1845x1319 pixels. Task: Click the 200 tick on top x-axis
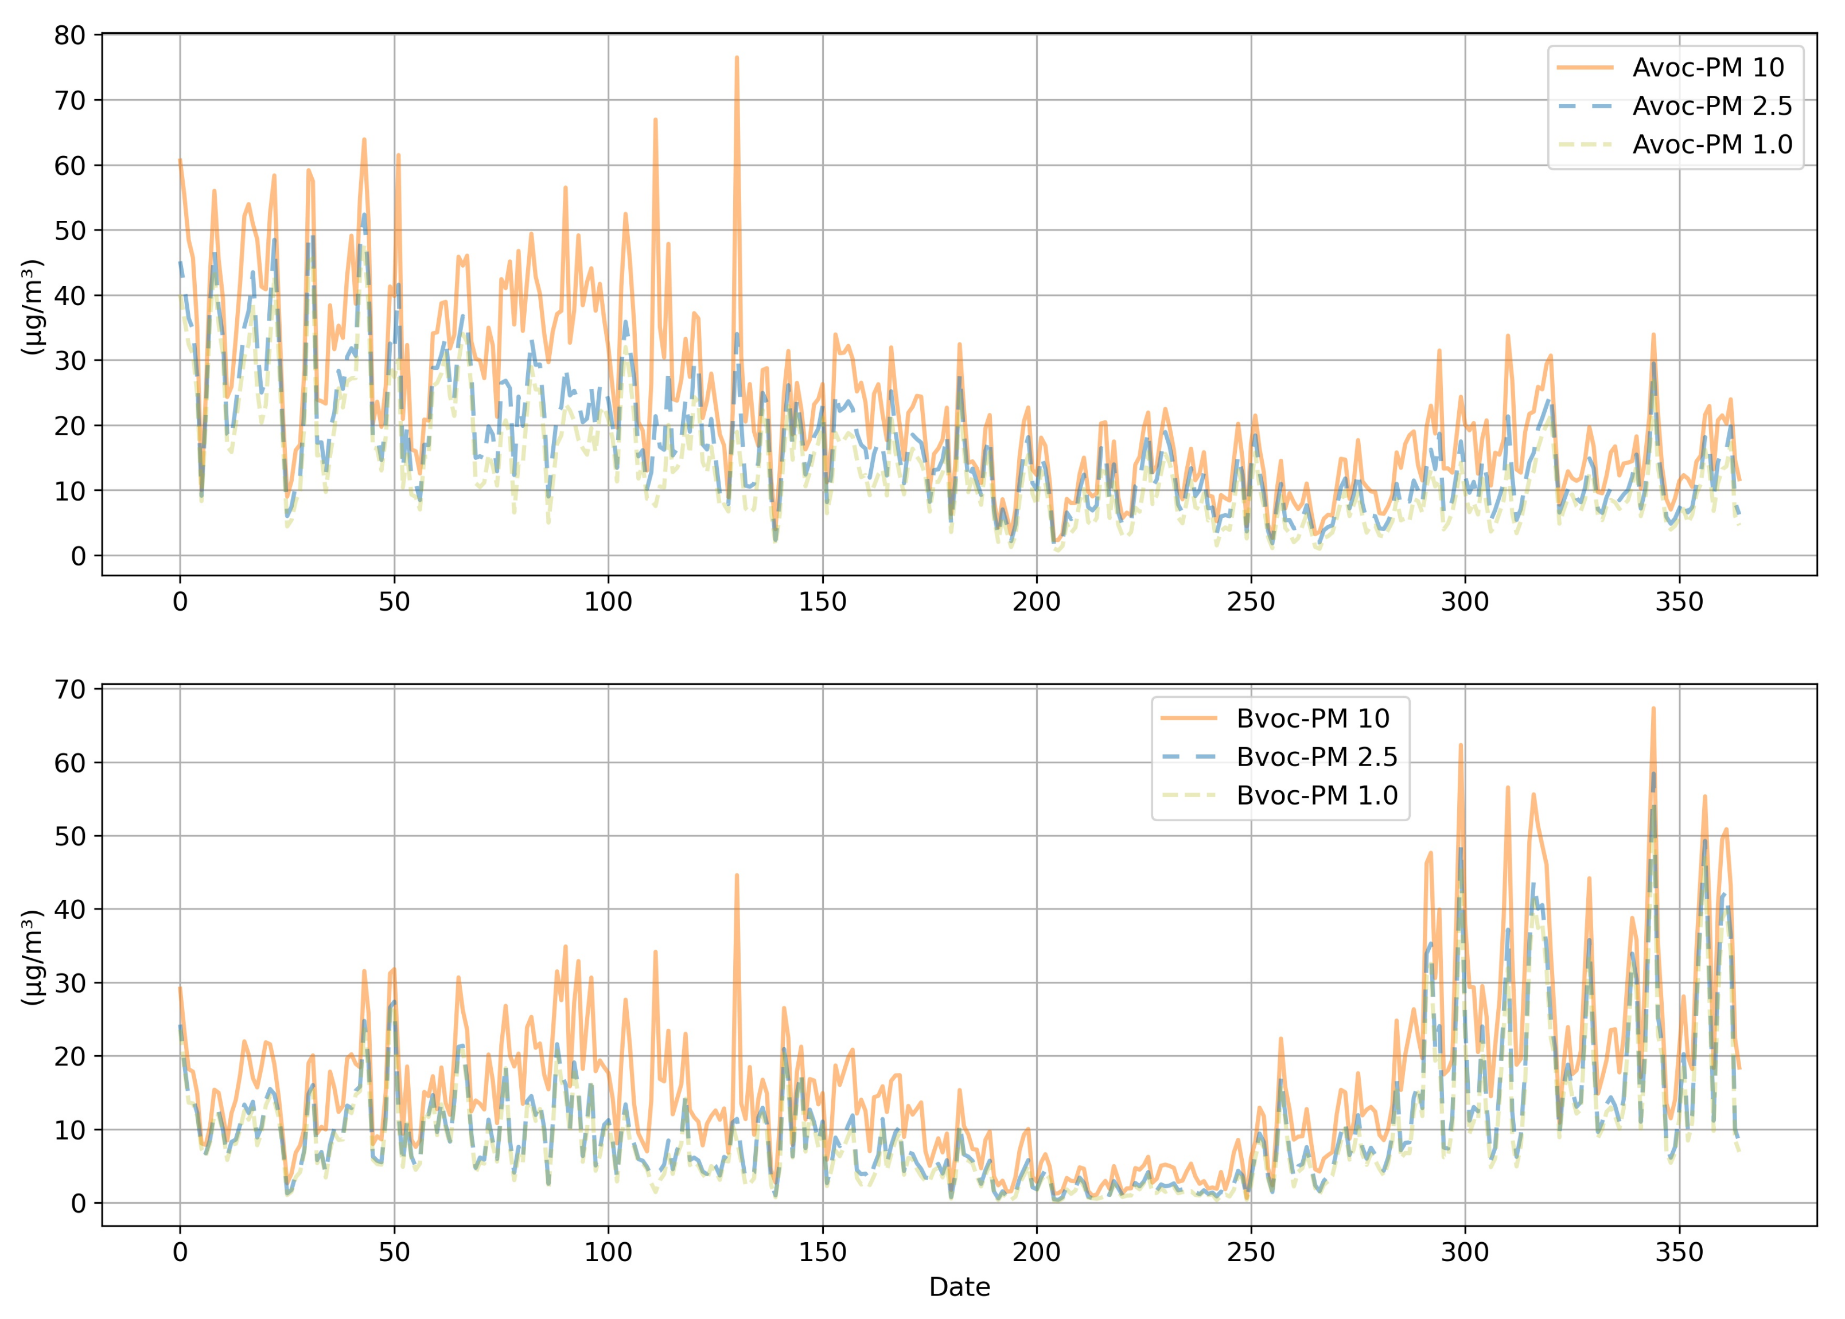(x=1036, y=602)
